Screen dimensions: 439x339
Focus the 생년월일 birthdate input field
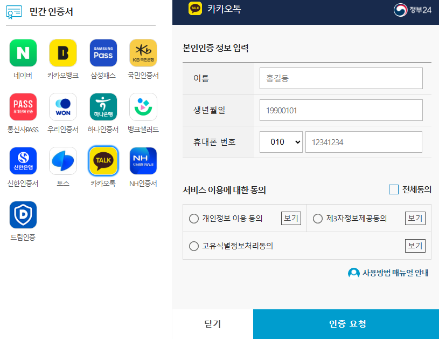click(x=341, y=110)
